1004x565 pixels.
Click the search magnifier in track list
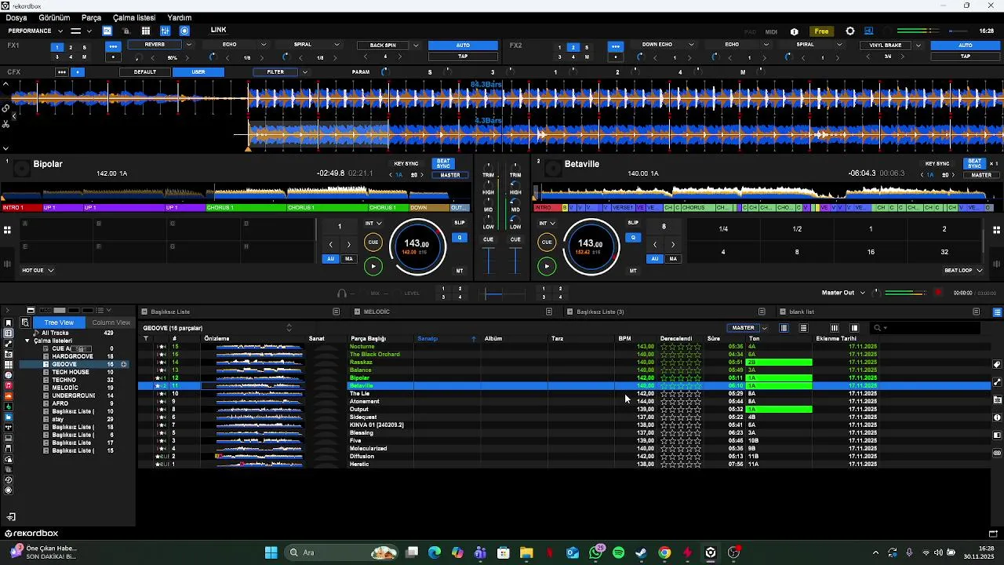[x=878, y=328]
